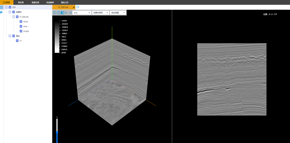The width and height of the screenshot is (290, 143).
Task: Uncheck the 地震体 checkbox
Action: (x=14, y=12)
